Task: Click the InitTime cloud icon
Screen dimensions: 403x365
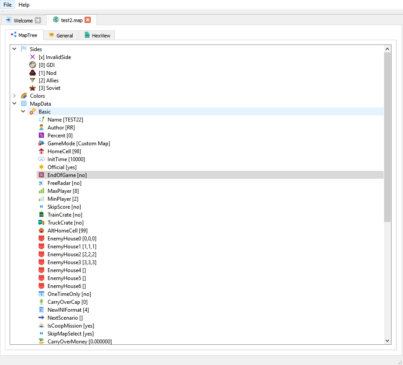Action: pos(41,159)
